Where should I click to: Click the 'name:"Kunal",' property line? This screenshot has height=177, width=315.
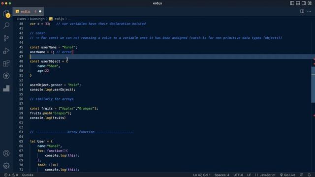coord(50,146)
